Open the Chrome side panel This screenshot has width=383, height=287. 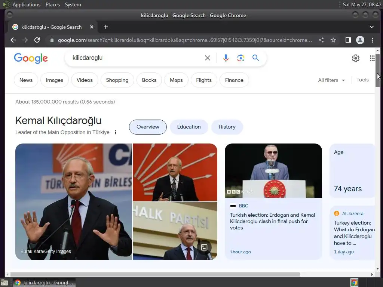348,40
